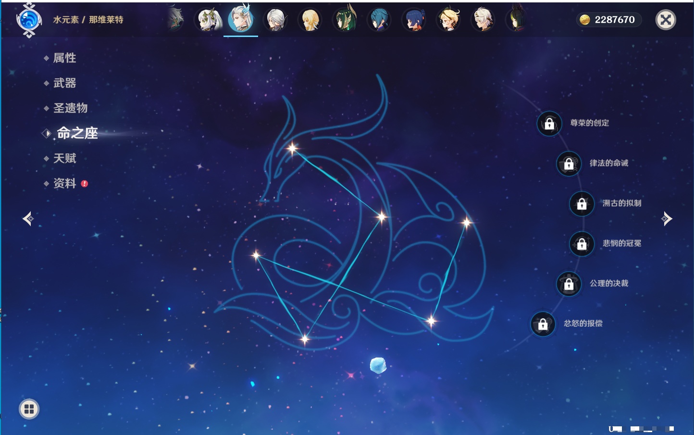Close the character screen with X button
Screen dimensions: 694x435
[x=666, y=20]
